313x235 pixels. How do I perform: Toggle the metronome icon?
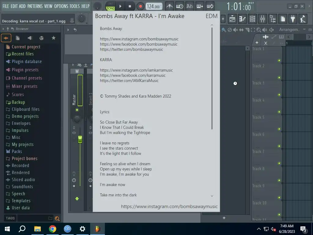(169, 6)
